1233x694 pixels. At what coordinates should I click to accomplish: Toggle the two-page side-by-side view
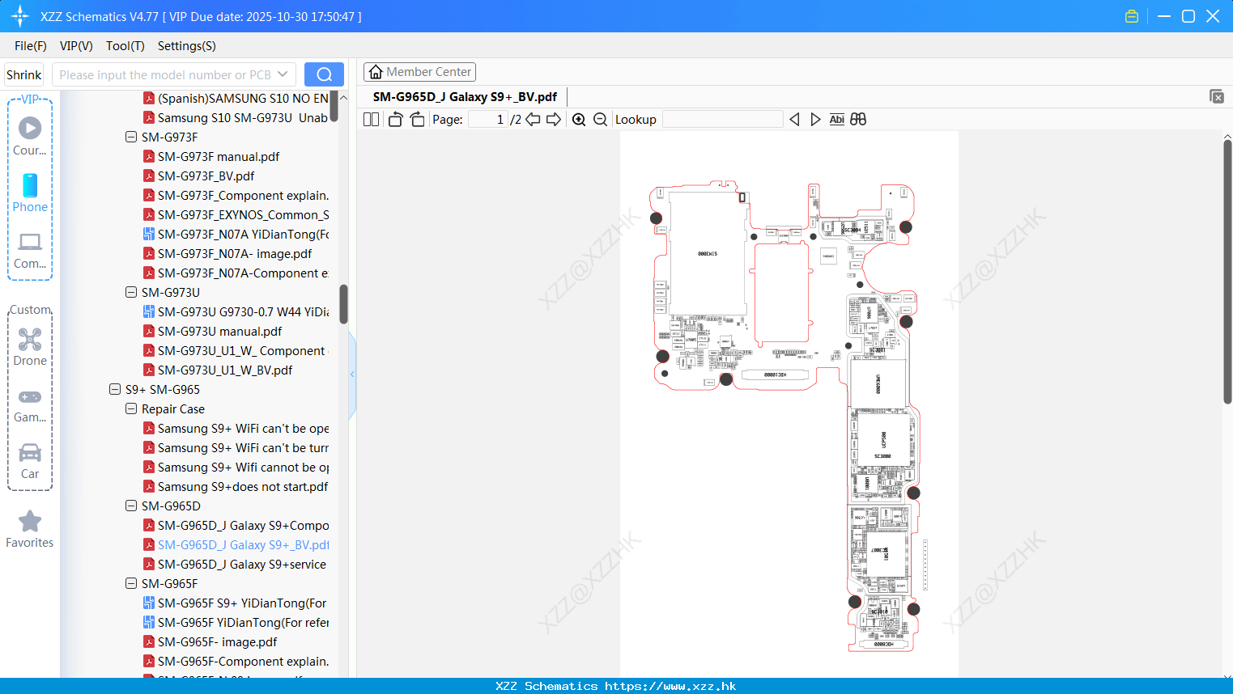coord(371,120)
